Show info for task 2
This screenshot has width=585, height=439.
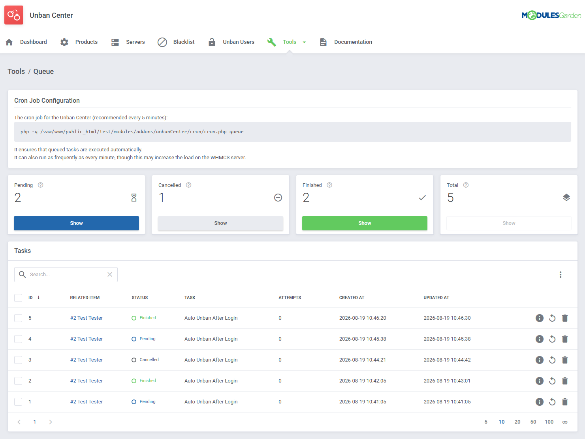point(540,381)
